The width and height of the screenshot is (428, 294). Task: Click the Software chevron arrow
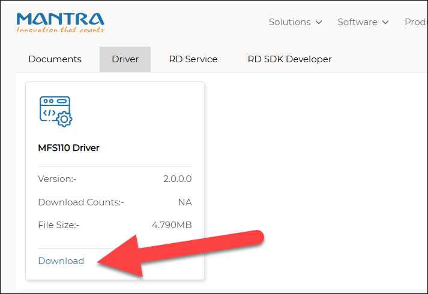[x=385, y=22]
